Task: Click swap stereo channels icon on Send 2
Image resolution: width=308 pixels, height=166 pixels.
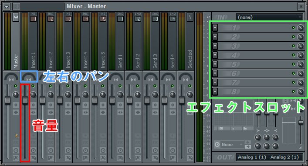Action: [x=138, y=112]
